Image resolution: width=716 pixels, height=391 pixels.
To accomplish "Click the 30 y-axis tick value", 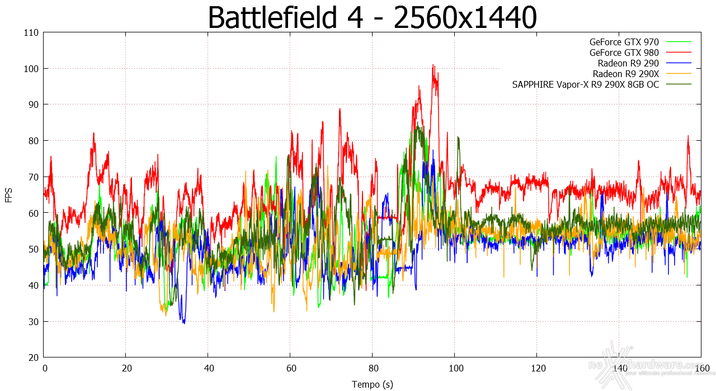I will [34, 321].
